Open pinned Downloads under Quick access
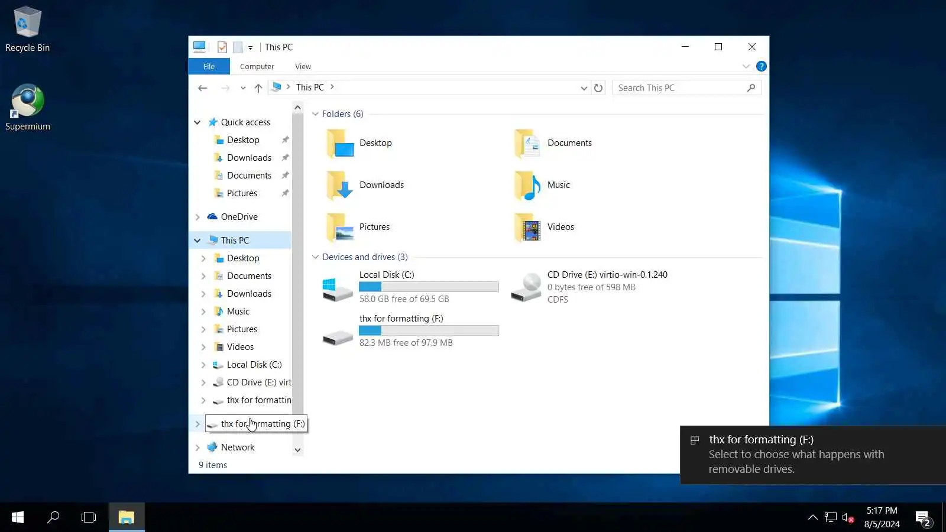946x532 pixels. [x=249, y=158]
